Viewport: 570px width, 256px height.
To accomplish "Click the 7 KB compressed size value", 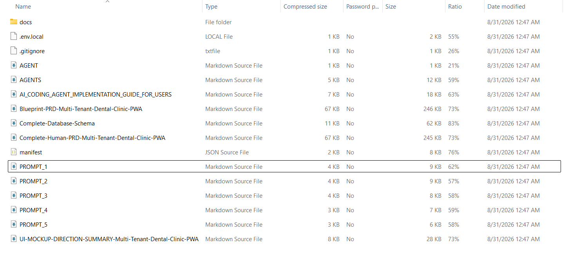I will click(334, 95).
